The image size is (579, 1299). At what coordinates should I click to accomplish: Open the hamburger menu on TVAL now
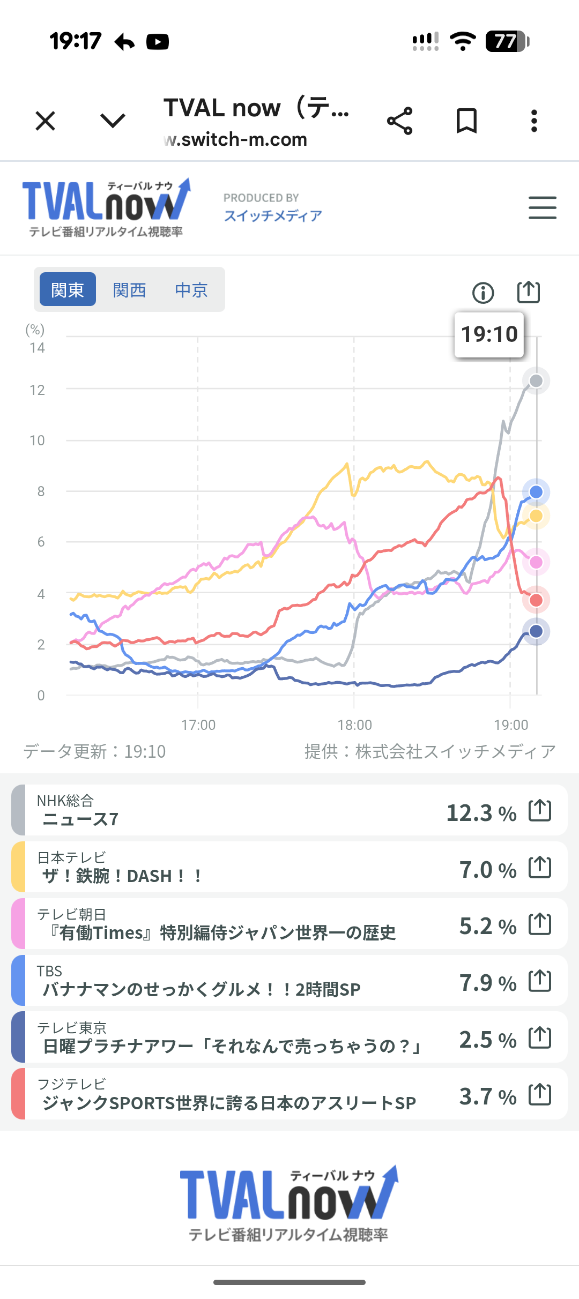tap(542, 208)
